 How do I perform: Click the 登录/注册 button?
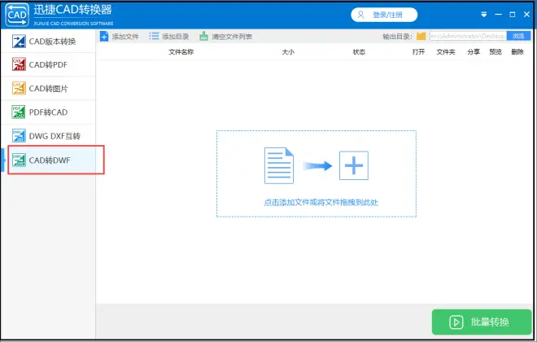point(384,15)
